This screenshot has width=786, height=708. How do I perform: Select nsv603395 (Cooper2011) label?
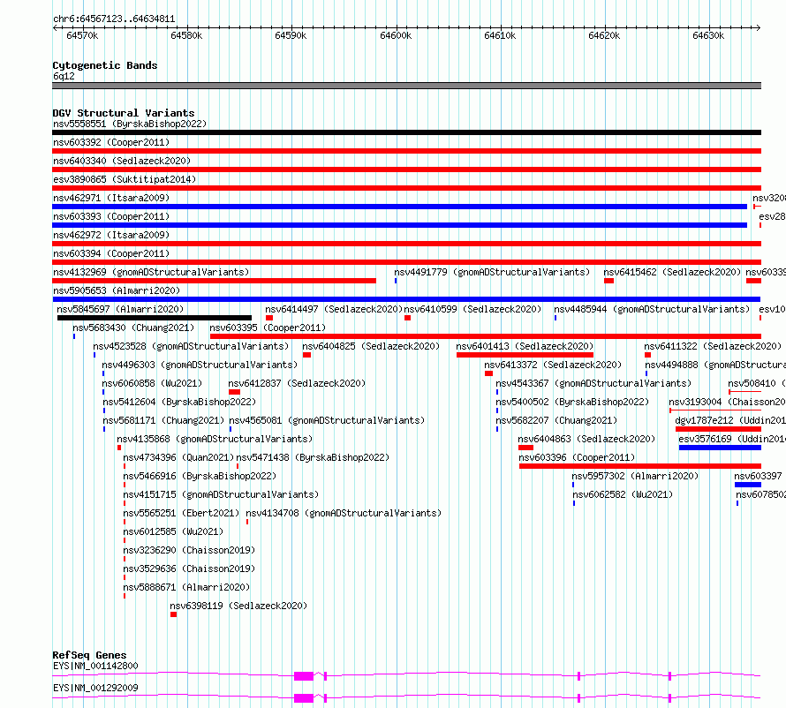coord(268,328)
